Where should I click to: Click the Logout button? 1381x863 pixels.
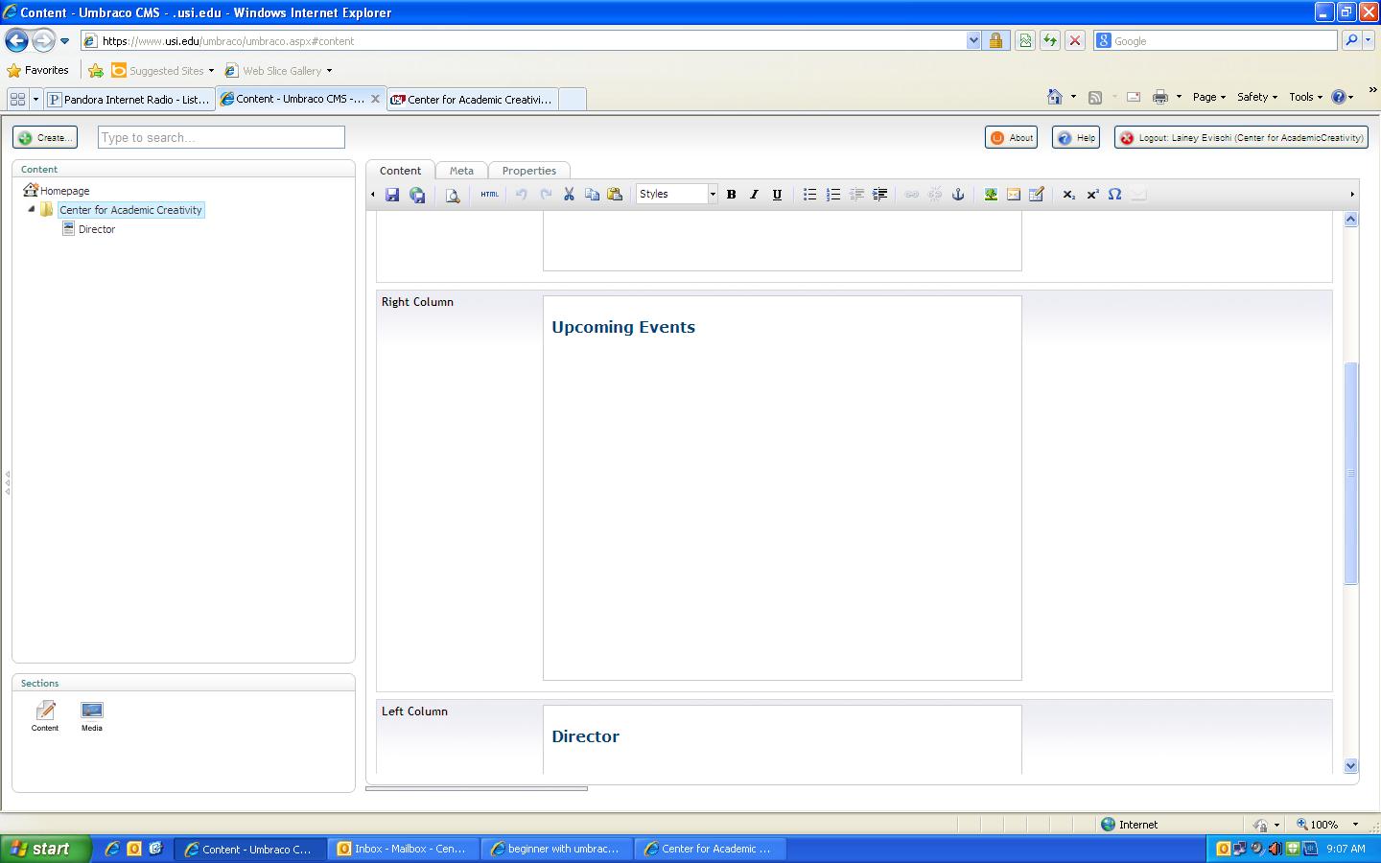tap(1241, 138)
